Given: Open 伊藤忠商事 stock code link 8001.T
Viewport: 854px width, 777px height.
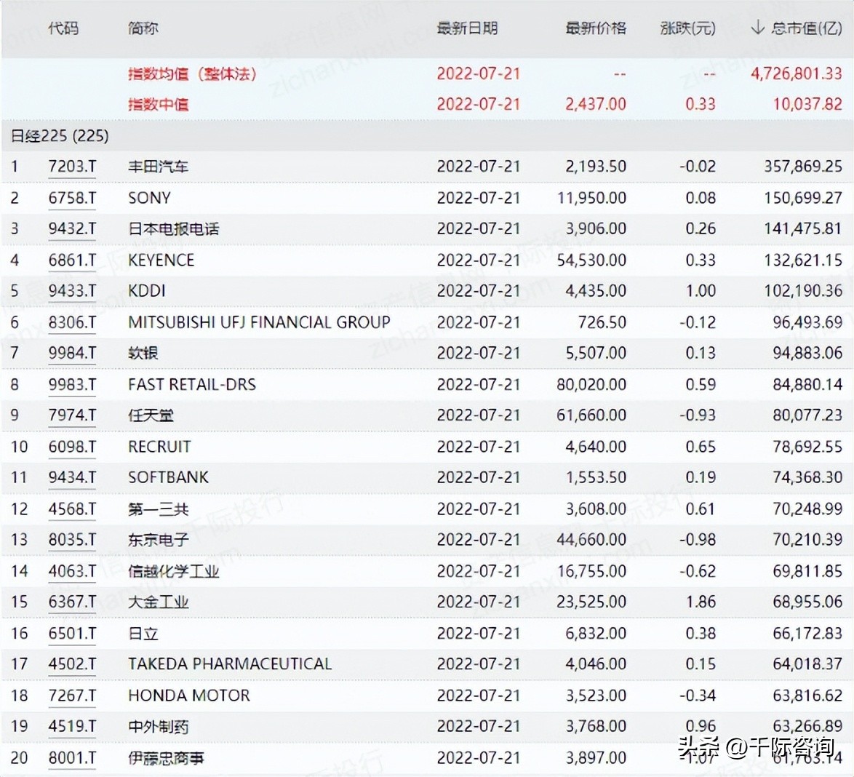Looking at the screenshot, I should (x=71, y=757).
